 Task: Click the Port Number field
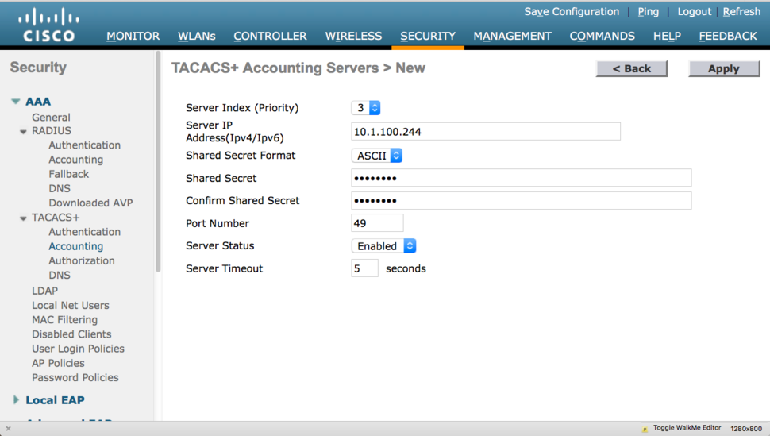click(377, 223)
